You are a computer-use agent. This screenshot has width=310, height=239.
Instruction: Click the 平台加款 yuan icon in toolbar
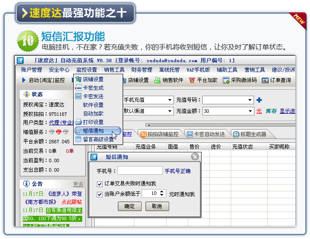[x=192, y=80]
